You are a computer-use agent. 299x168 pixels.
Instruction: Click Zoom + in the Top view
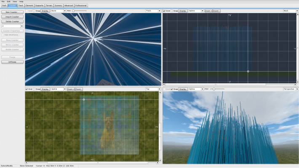pyautogui.click(x=71, y=89)
